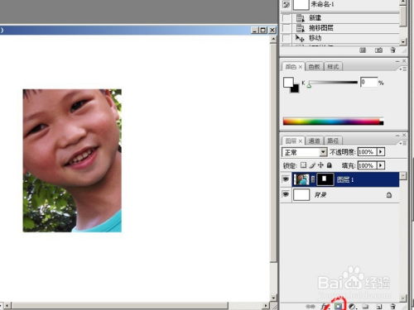This screenshot has width=414, height=310.
Task: Click the 不透明度 value field
Action: tap(368, 151)
